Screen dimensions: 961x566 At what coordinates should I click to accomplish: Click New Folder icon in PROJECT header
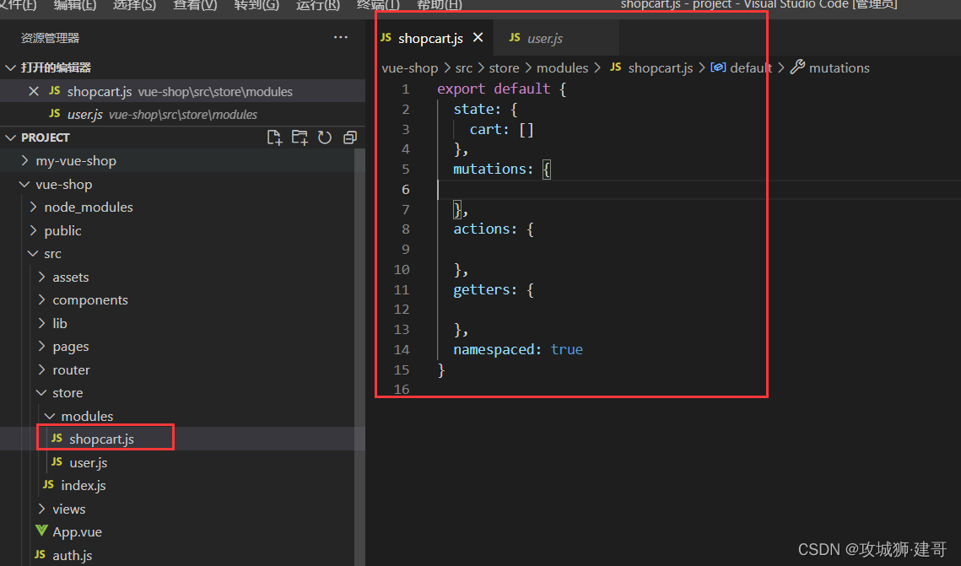pos(300,137)
